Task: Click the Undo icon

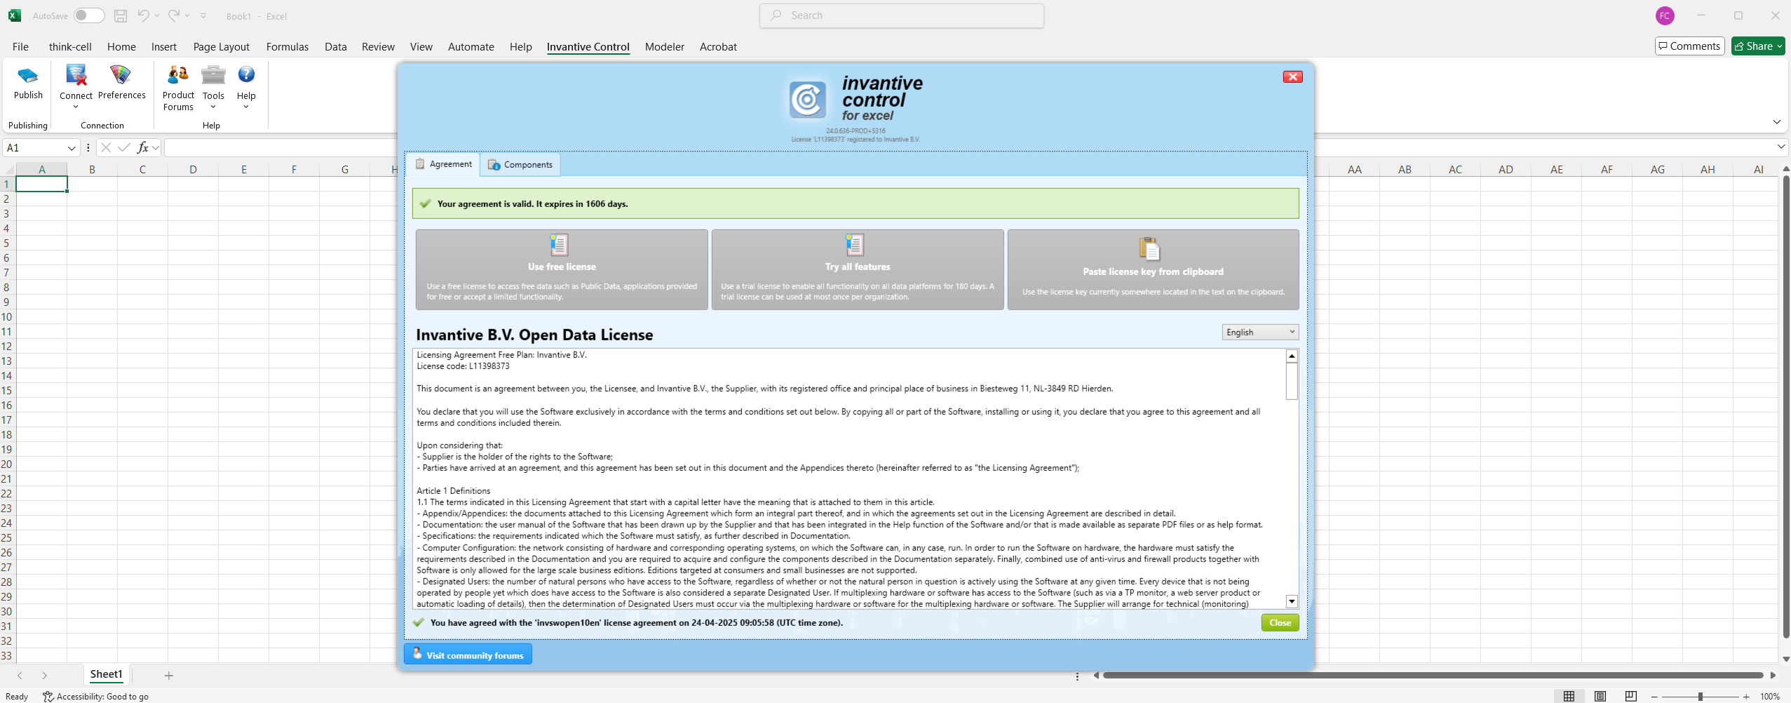Action: pyautogui.click(x=143, y=15)
